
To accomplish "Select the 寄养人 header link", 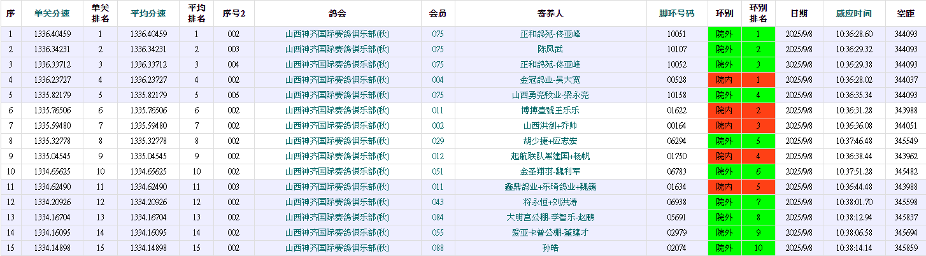I will tap(550, 13).
